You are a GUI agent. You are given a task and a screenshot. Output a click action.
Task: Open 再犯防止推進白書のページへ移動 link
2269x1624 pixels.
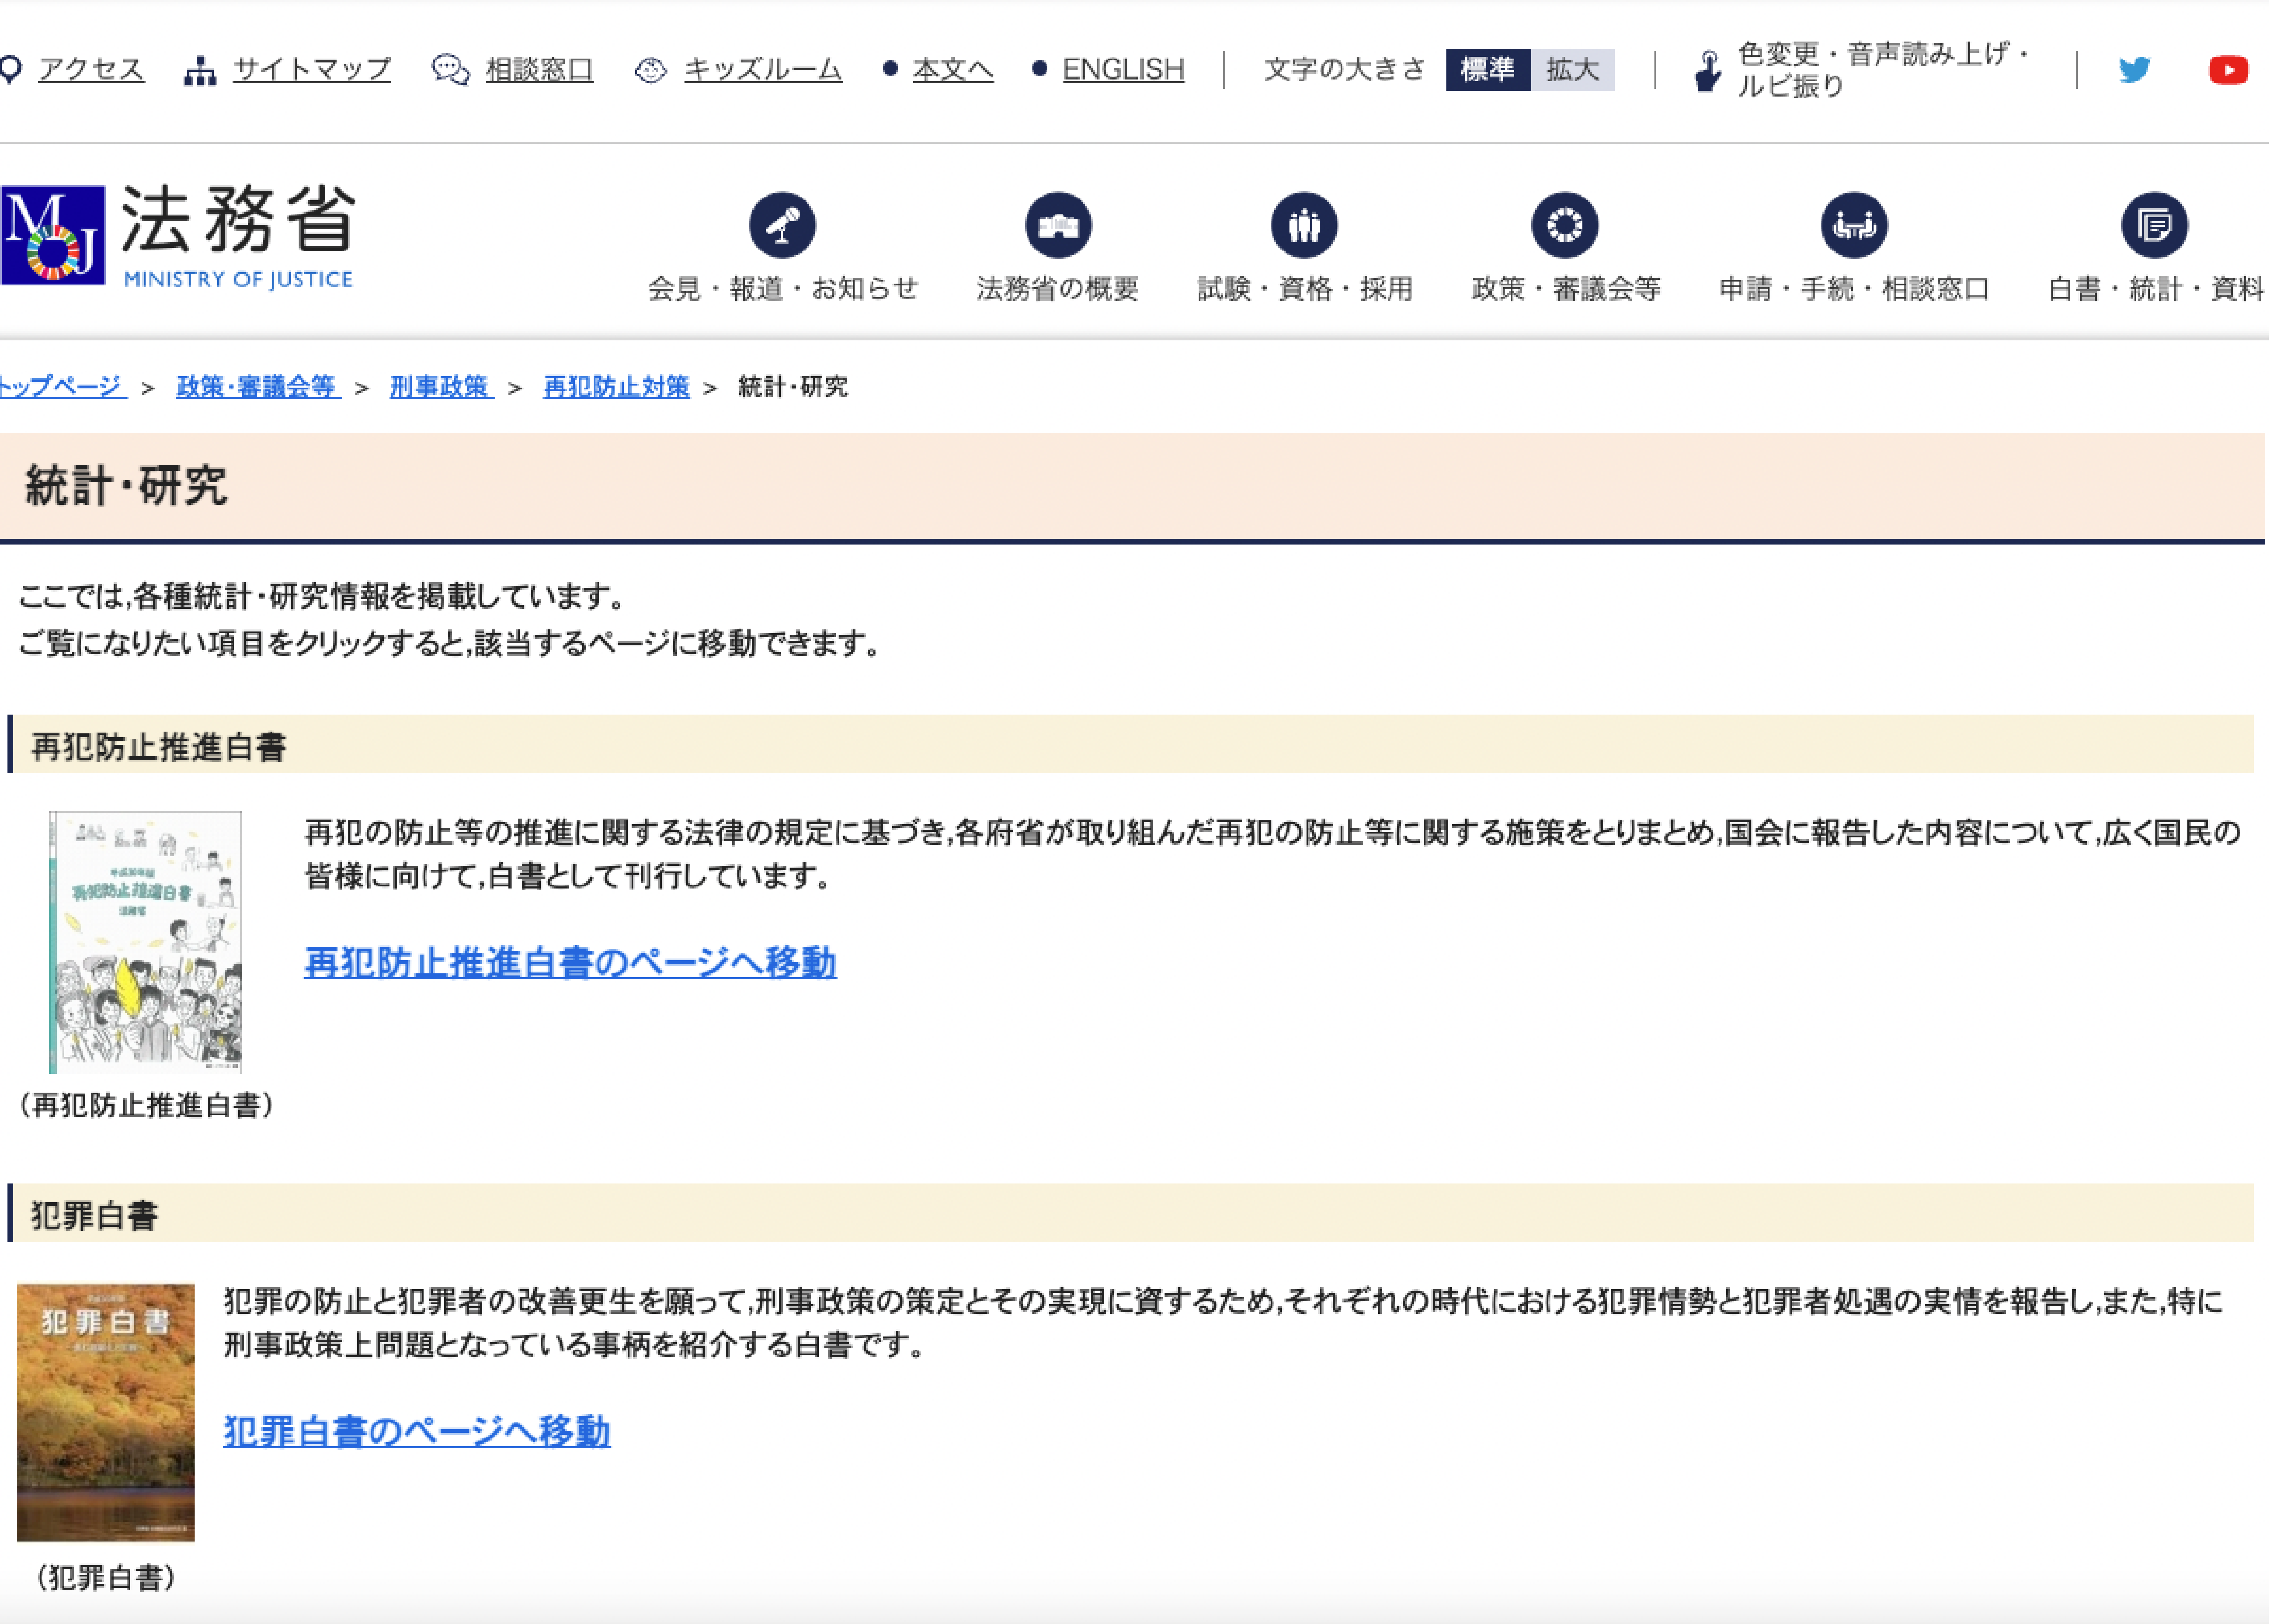pyautogui.click(x=570, y=963)
